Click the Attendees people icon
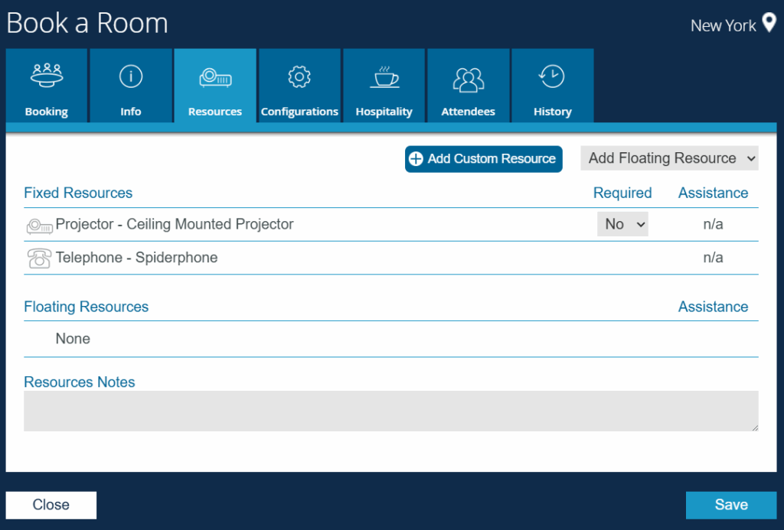 [468, 76]
